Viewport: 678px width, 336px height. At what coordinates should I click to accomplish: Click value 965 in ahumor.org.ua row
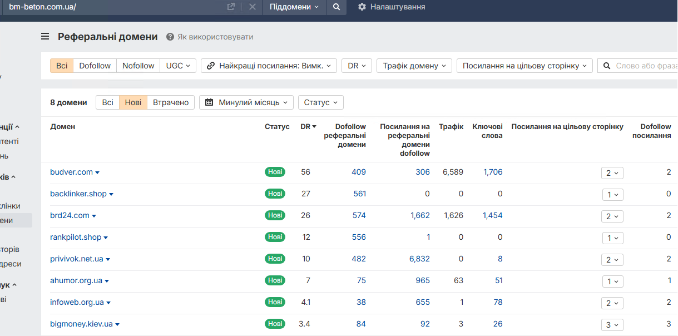coord(423,280)
